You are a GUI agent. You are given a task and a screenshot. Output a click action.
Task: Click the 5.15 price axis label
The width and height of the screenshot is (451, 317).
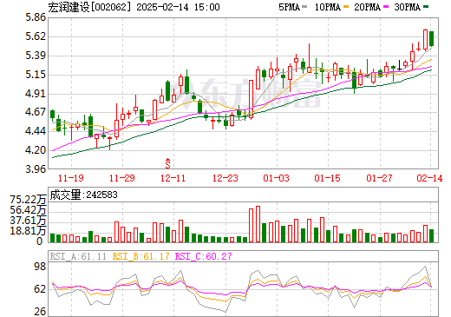pyautogui.click(x=36, y=75)
